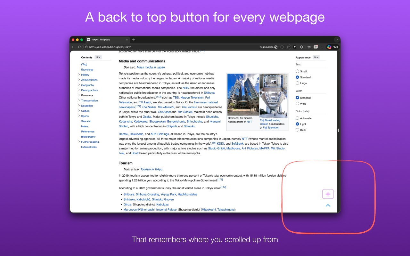This screenshot has width=410, height=256.
Task: Bookmark this page with the star
Action: tap(288, 47)
